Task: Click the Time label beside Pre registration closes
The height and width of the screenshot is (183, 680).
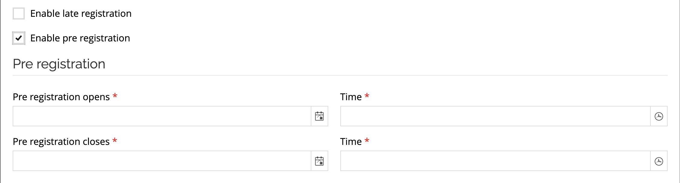Action: coord(351,142)
